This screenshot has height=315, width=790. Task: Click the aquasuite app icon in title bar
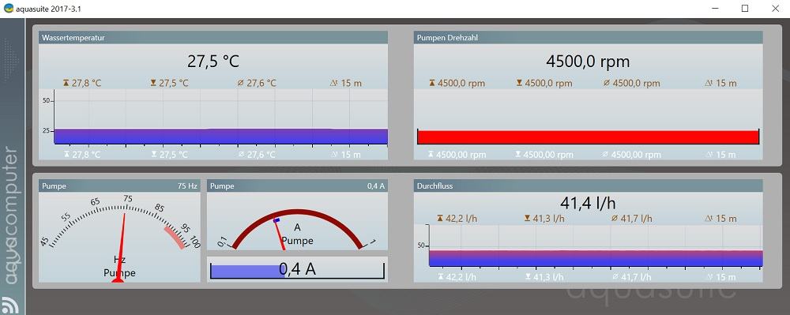point(8,9)
